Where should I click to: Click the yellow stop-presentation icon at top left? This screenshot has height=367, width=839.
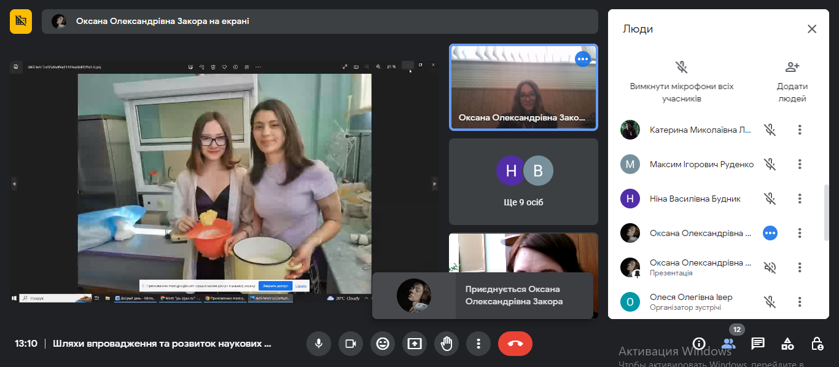coord(21,22)
